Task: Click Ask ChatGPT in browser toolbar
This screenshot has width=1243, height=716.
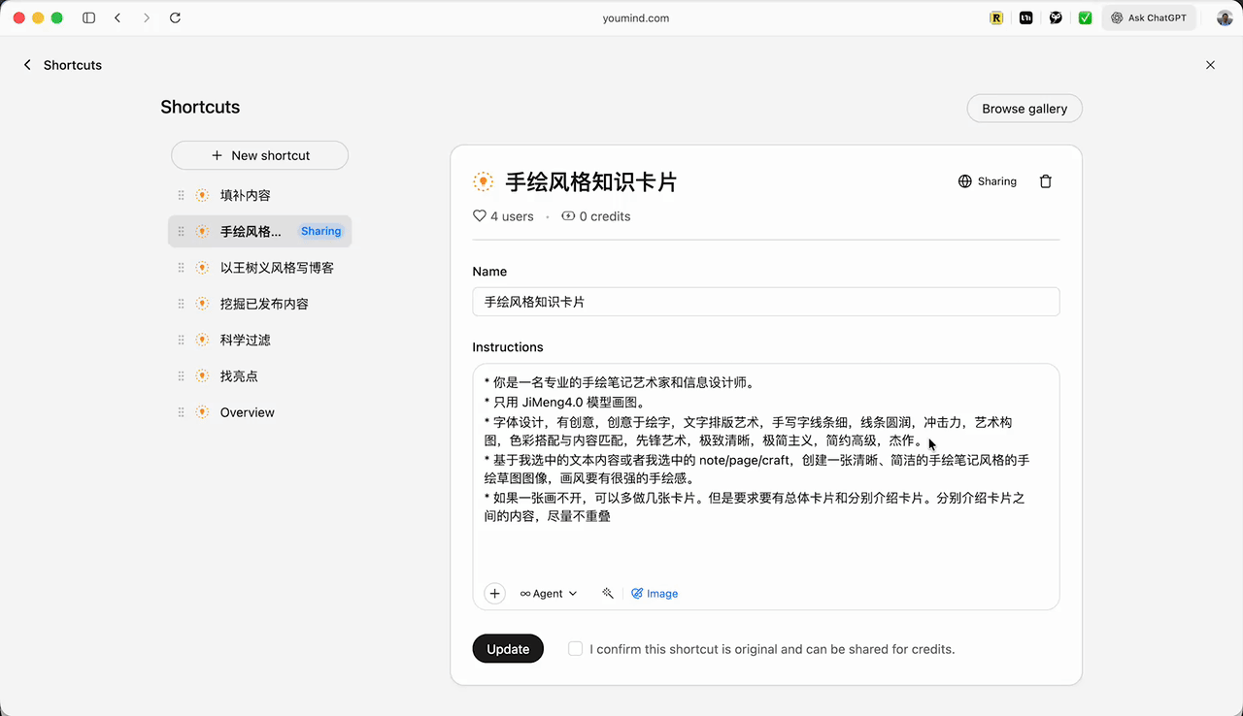Action: coord(1148,17)
